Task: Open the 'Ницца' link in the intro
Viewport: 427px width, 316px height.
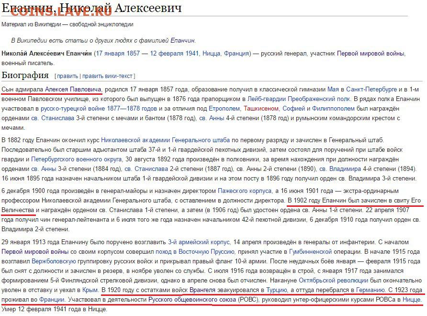Action: point(211,54)
